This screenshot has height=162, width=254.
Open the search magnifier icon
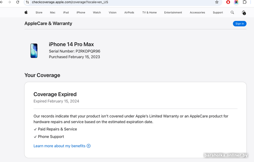click(232, 12)
